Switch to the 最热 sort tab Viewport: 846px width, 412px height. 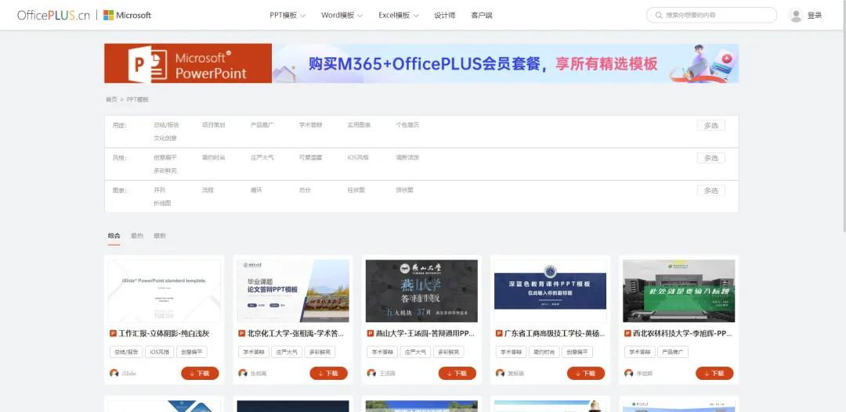click(137, 236)
